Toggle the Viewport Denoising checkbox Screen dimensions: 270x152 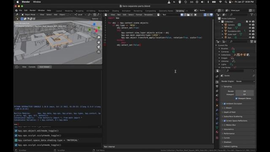pyautogui.click(x=236, y=98)
